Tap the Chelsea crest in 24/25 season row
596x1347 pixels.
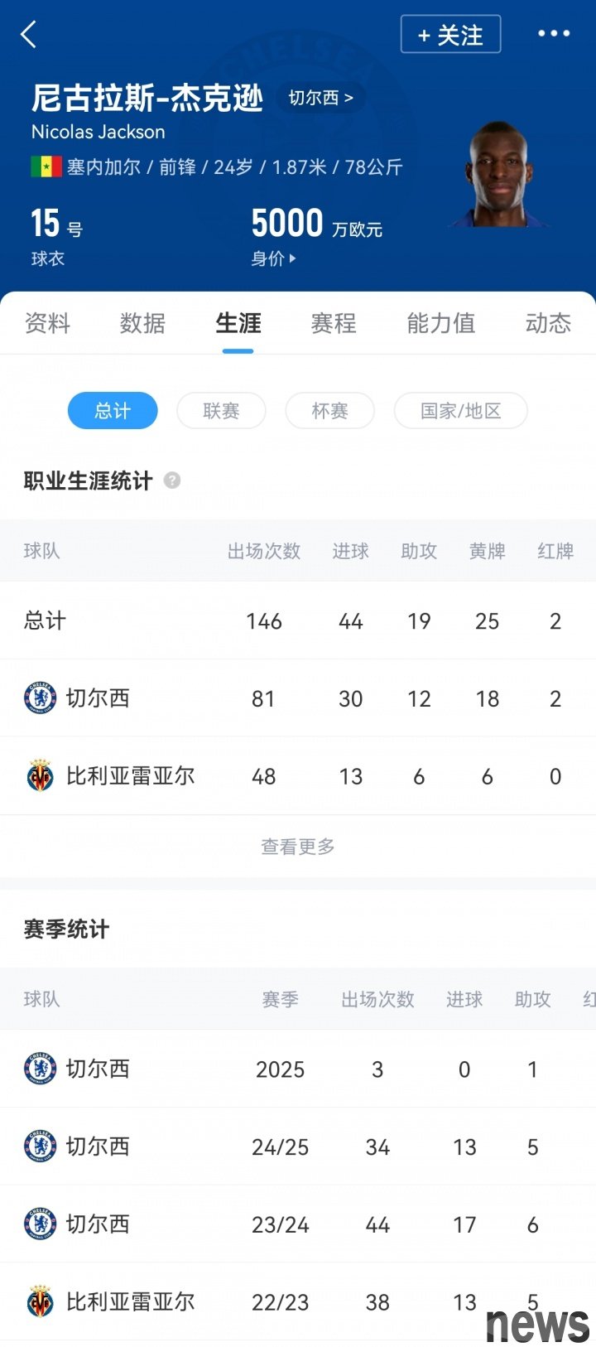[40, 1147]
